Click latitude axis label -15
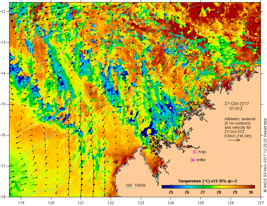This screenshot has width=267, height=206. coord(3,104)
